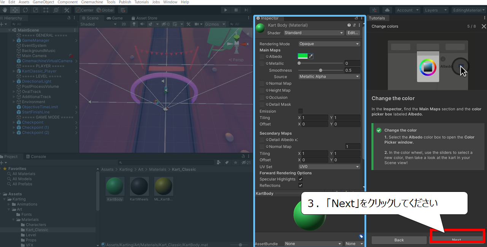Toggle 2D view mode in Scene

point(124,24)
